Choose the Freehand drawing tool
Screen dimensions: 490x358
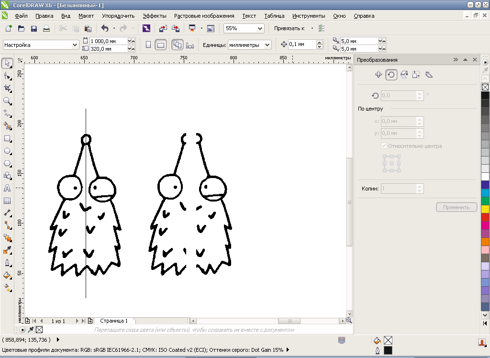pyautogui.click(x=7, y=113)
